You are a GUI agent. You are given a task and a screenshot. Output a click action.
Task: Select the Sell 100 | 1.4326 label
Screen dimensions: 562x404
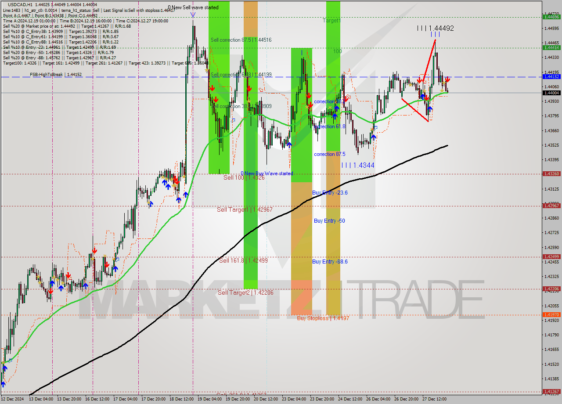(x=244, y=177)
